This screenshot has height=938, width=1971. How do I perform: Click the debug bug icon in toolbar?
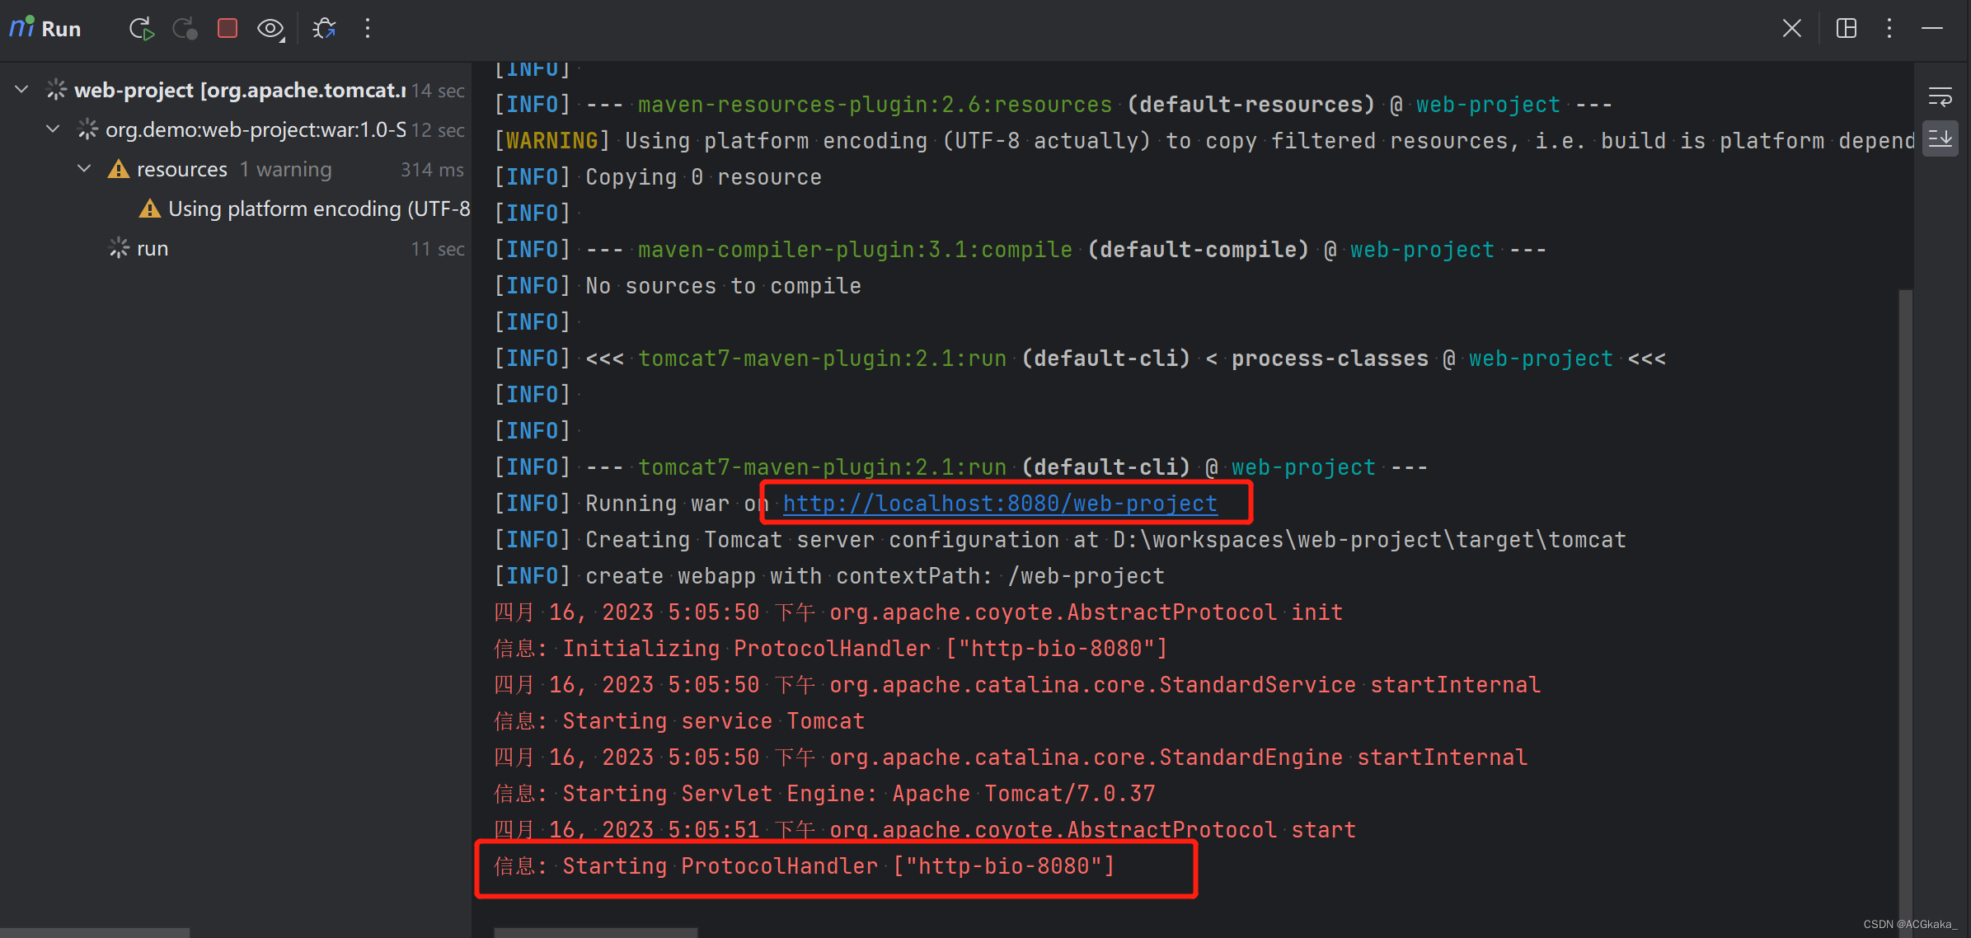tap(324, 29)
